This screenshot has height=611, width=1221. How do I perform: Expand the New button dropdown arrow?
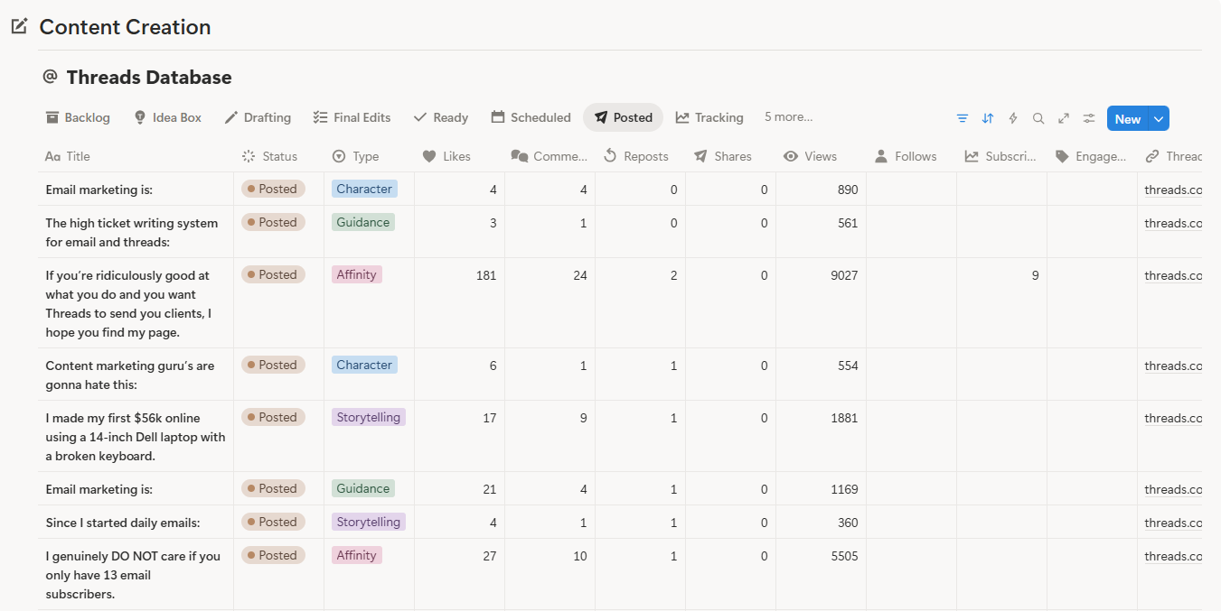(x=1159, y=118)
